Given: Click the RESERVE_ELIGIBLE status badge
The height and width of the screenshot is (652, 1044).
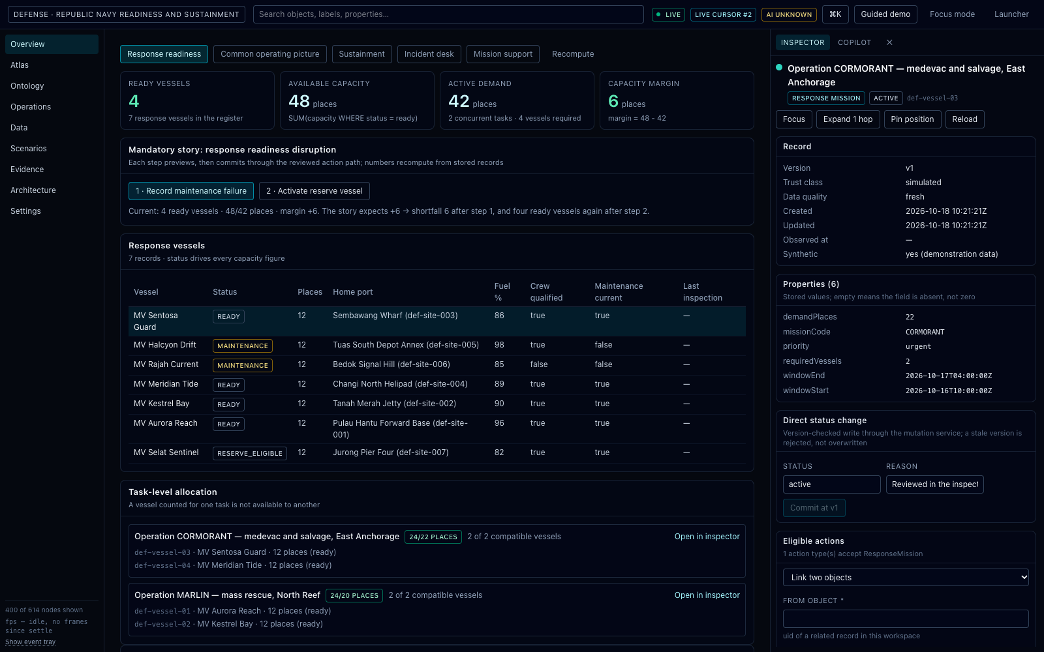Looking at the screenshot, I should pyautogui.click(x=250, y=453).
